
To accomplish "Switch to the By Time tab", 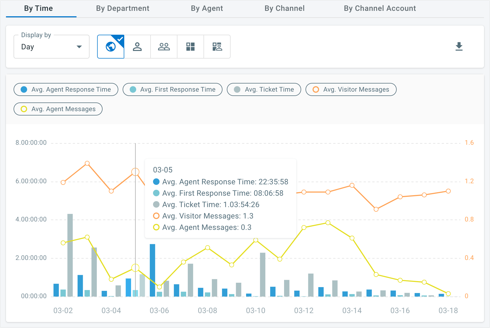I will 39,8.
